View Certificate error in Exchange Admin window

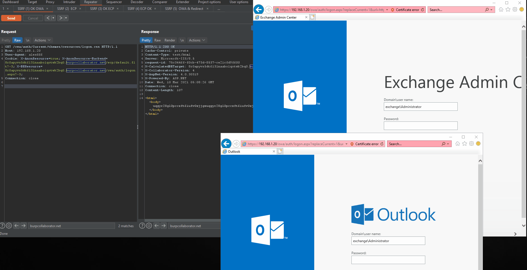coord(405,10)
